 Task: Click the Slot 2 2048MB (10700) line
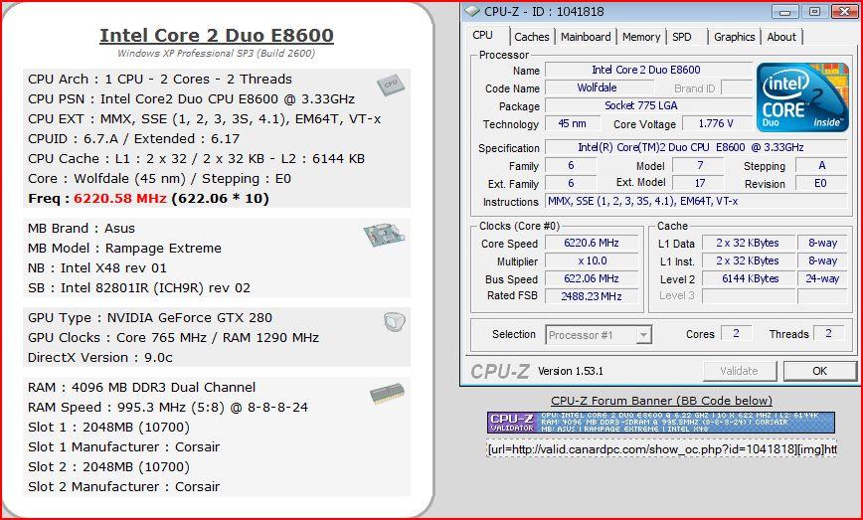109,466
